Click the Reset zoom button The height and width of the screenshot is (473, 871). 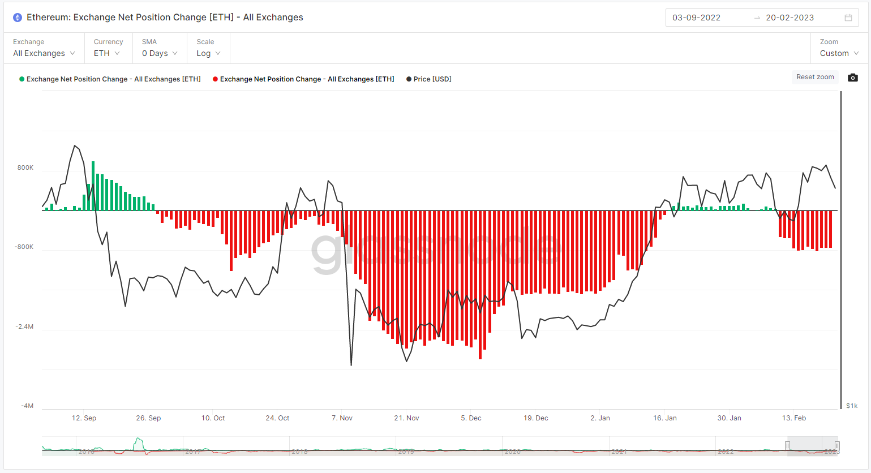(815, 77)
